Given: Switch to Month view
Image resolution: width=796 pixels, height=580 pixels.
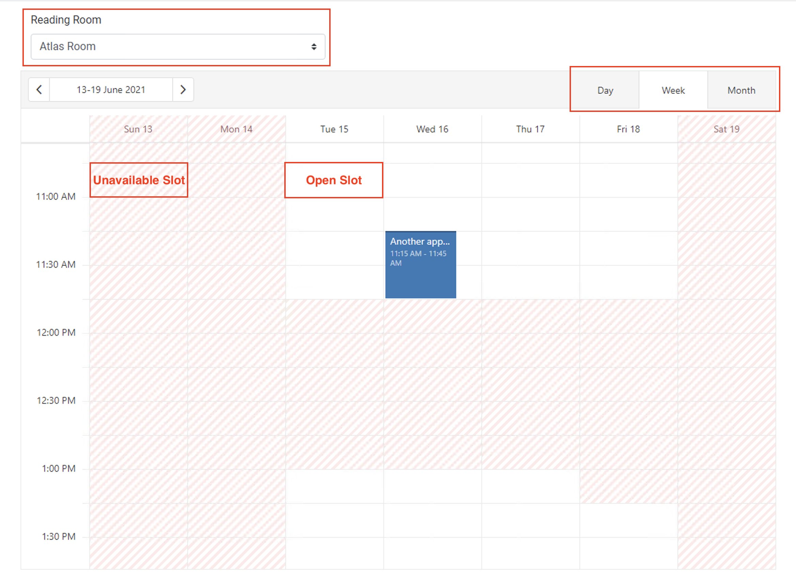Looking at the screenshot, I should [741, 90].
